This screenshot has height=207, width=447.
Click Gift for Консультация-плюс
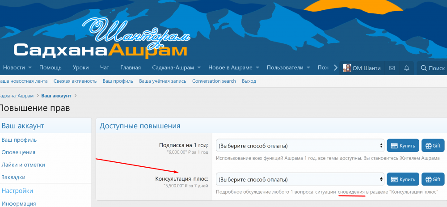click(433, 180)
